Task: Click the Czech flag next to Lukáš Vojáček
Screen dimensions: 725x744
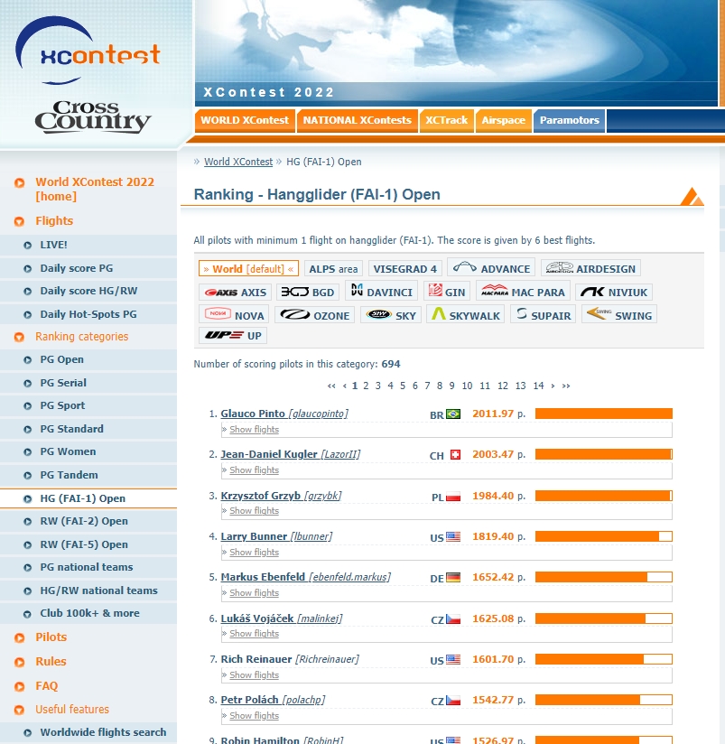Action: (453, 619)
